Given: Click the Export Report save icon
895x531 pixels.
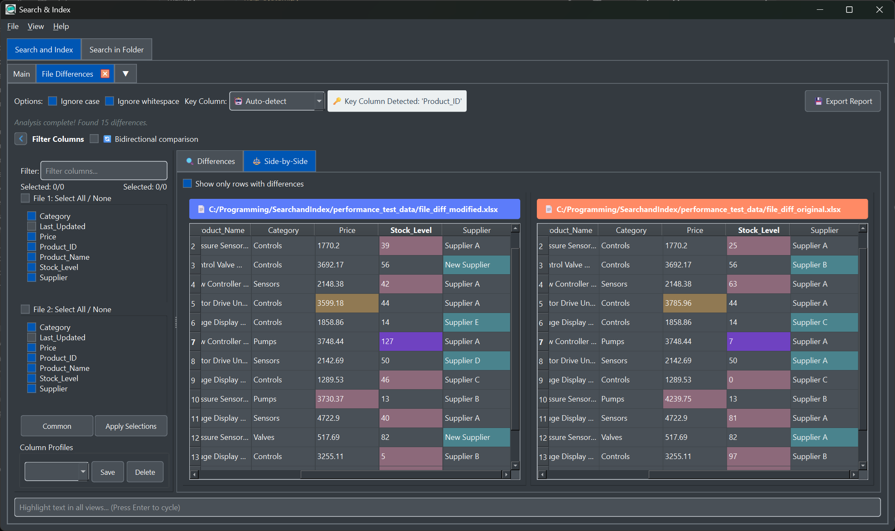Looking at the screenshot, I should click(x=818, y=101).
